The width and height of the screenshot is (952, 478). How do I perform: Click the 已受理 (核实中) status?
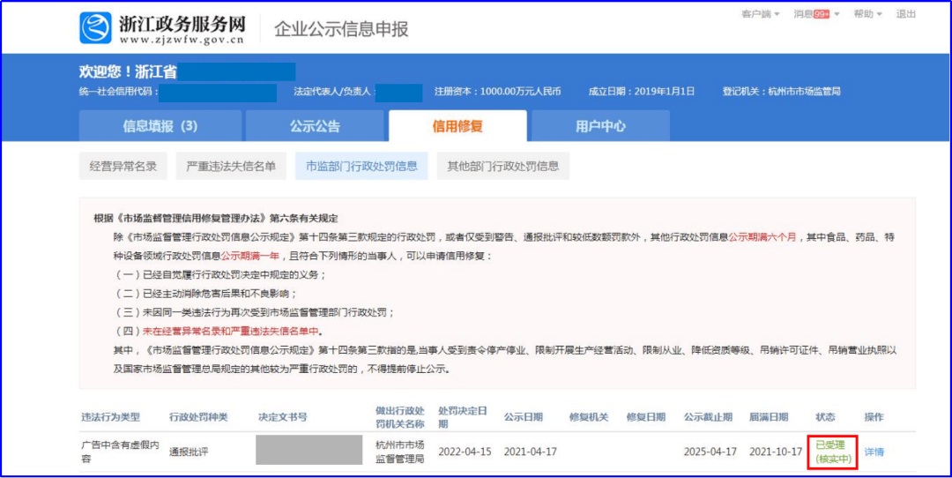tap(831, 452)
